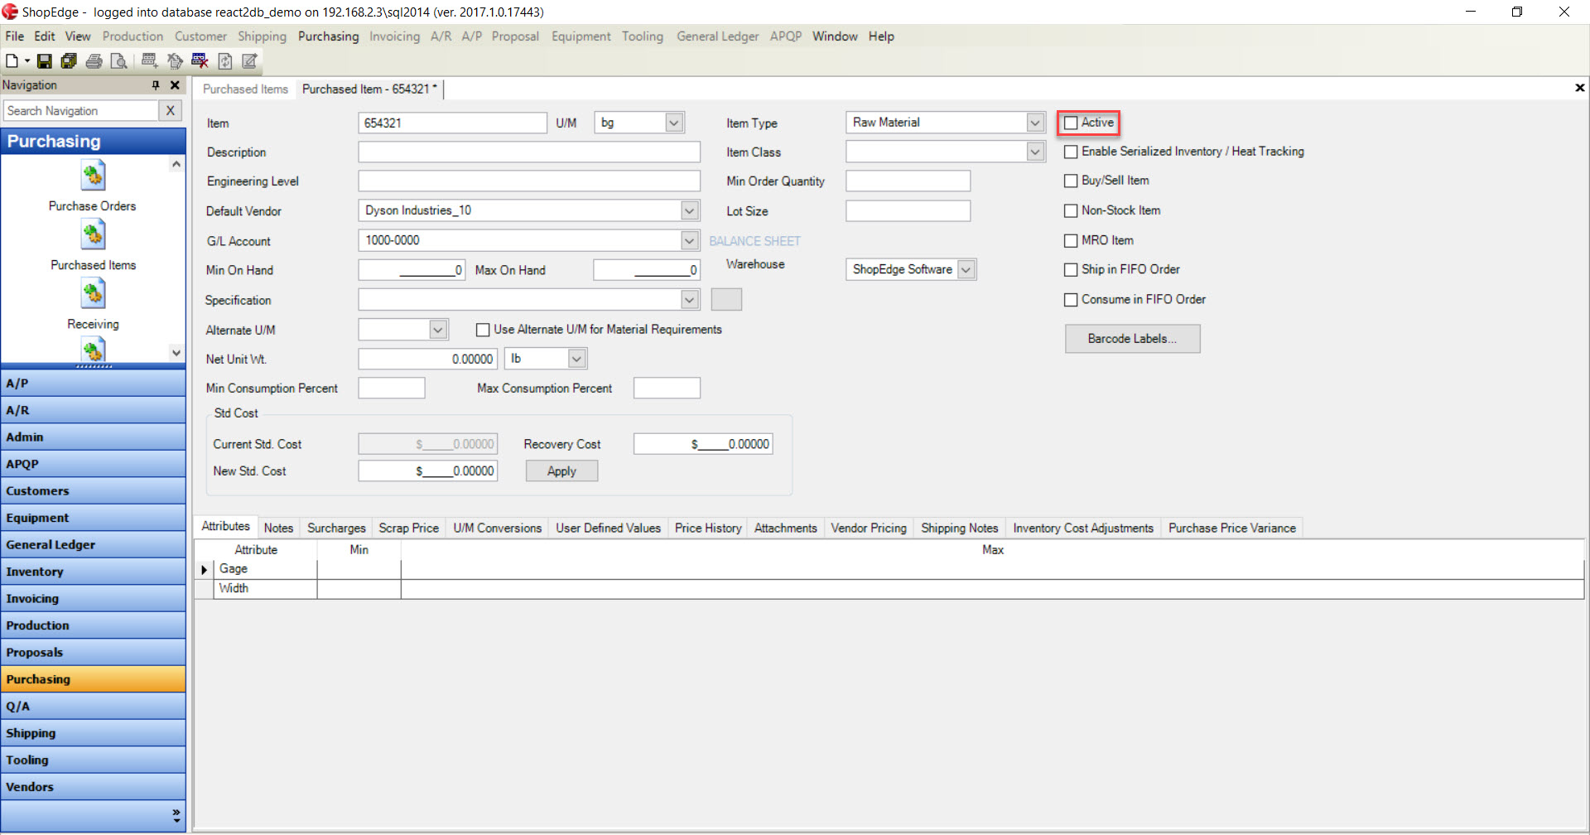Enable Ship in FIFO Order

[x=1071, y=269]
